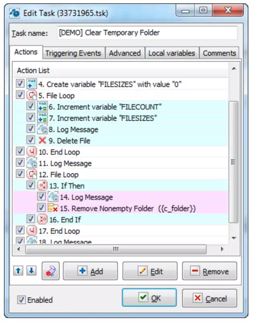Disable action 6 Increment FILECOUNT checkbox
The image size is (253, 322).
pyautogui.click(x=31, y=106)
